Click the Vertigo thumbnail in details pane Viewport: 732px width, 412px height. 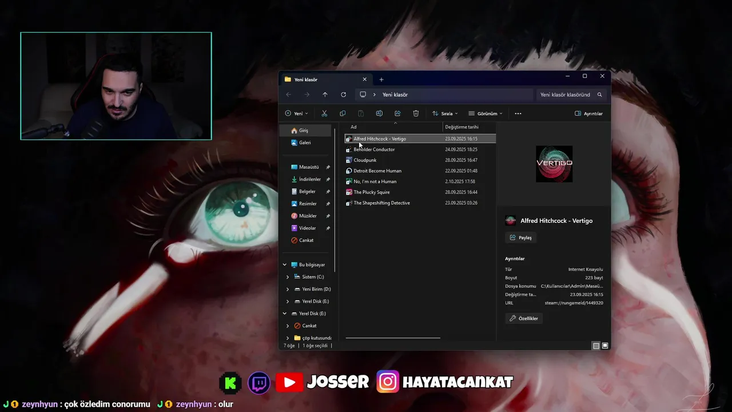point(554,164)
